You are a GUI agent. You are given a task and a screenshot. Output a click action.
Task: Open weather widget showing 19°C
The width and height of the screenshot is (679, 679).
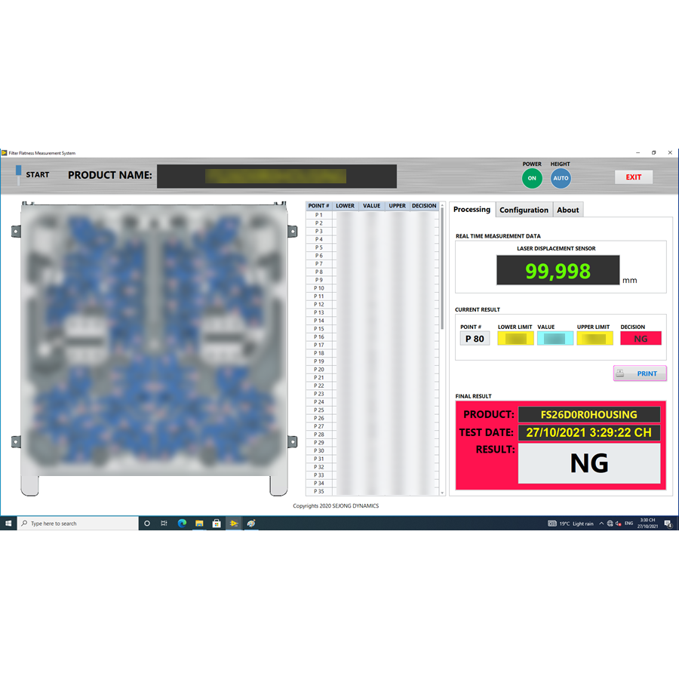coord(571,523)
